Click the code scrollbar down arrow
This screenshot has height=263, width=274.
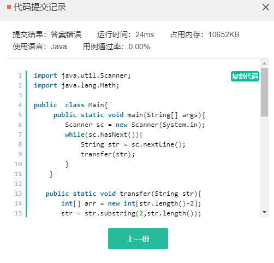tap(264, 212)
